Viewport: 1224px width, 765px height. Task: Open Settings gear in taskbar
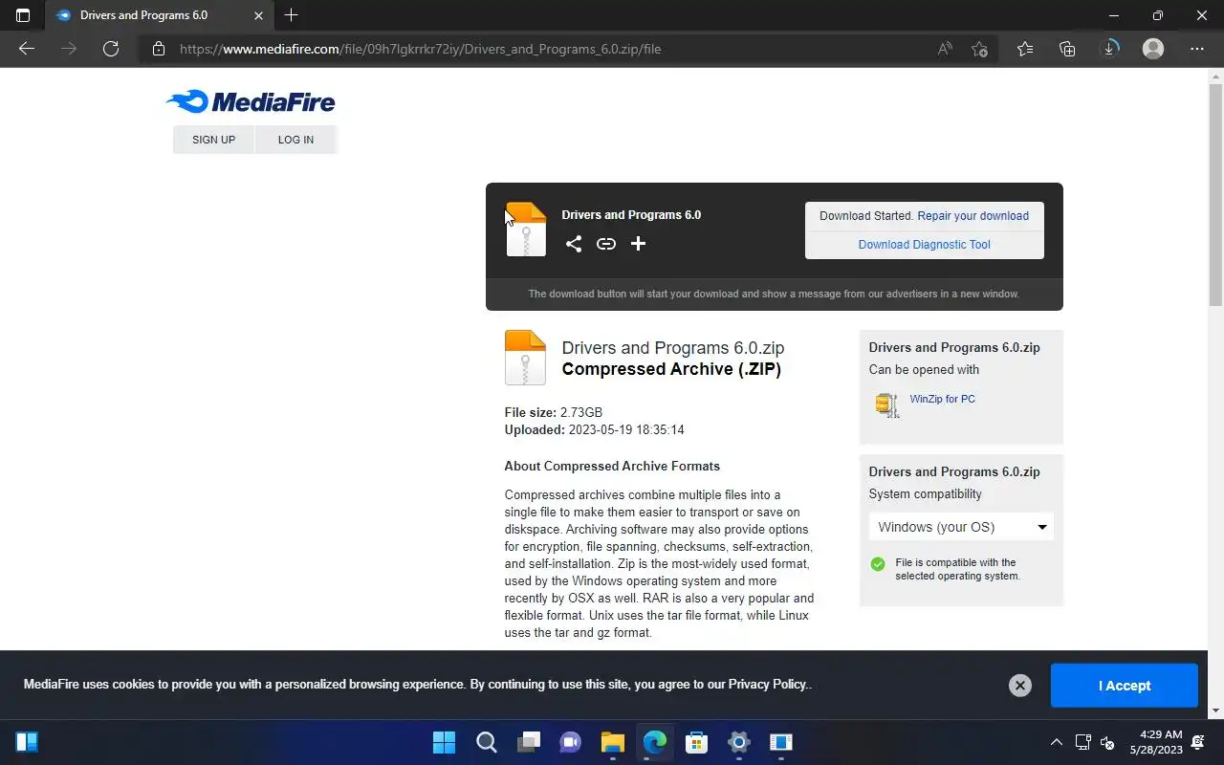[x=738, y=742]
